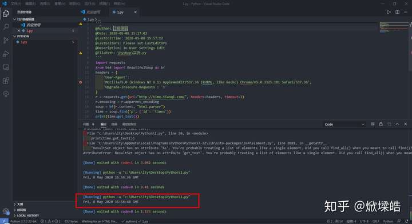Change the indentation spaces setting in the status bar
Viewport: 412px width, 224px height.
click(351, 221)
